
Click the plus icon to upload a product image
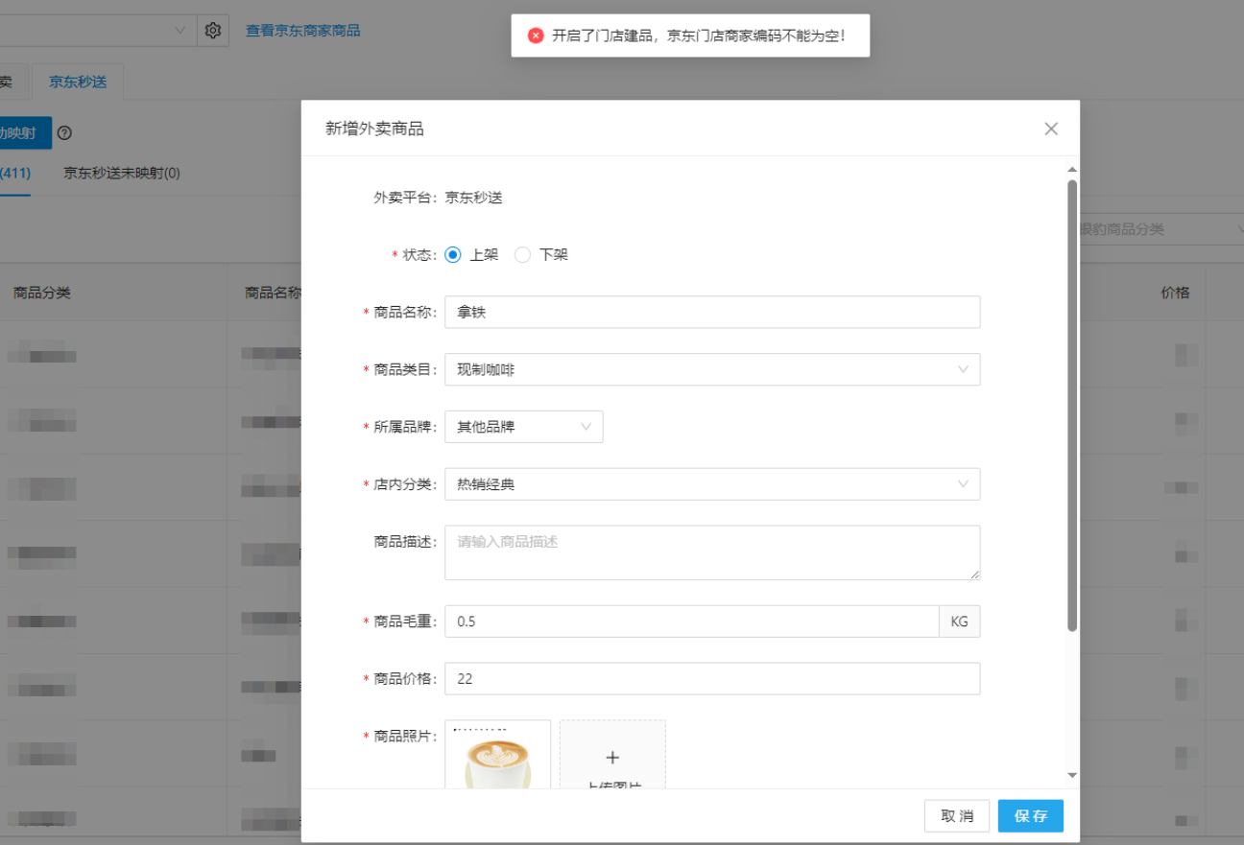click(612, 757)
